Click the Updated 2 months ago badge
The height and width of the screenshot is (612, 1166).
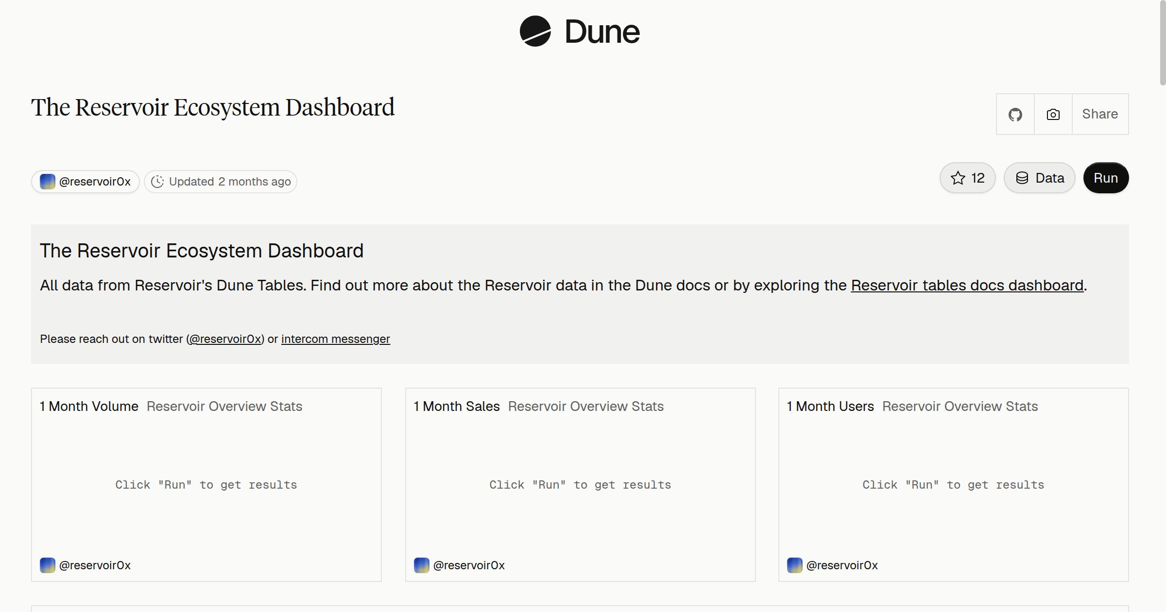(x=221, y=182)
